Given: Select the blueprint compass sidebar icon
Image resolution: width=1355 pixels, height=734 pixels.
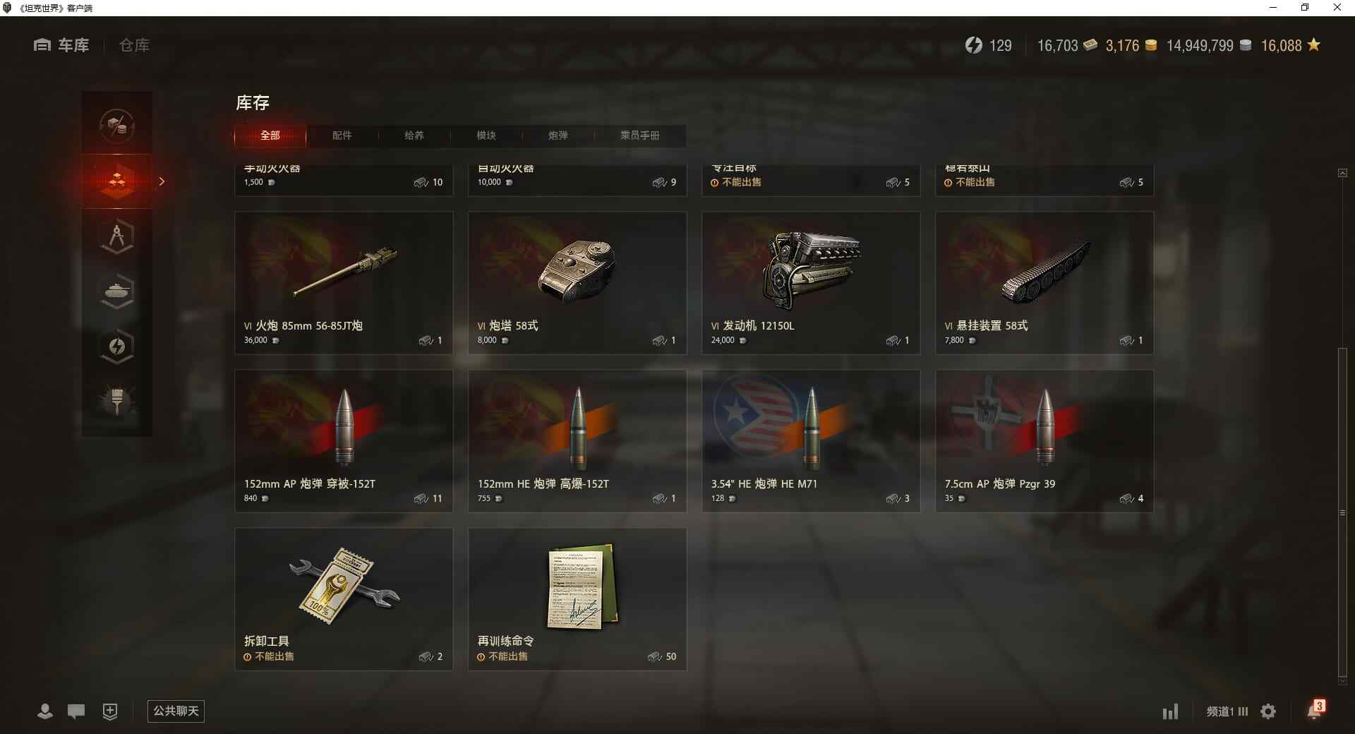Looking at the screenshot, I should 117,236.
